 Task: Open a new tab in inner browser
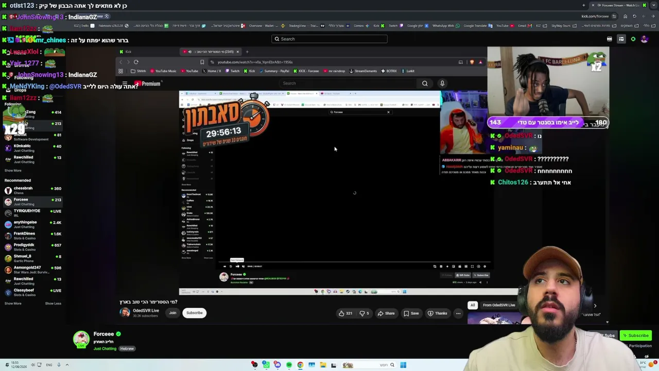(247, 52)
